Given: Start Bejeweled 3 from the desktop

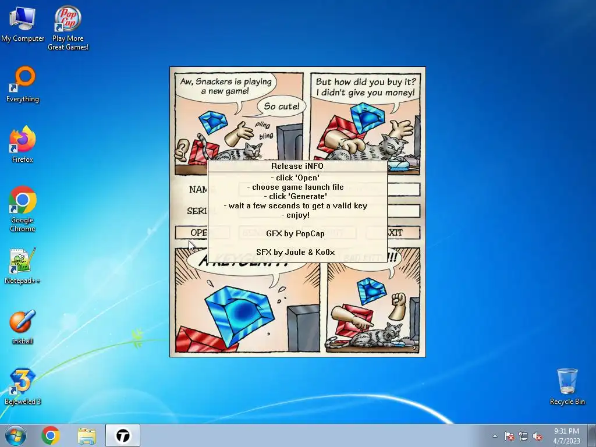Looking at the screenshot, I should [x=23, y=386].
